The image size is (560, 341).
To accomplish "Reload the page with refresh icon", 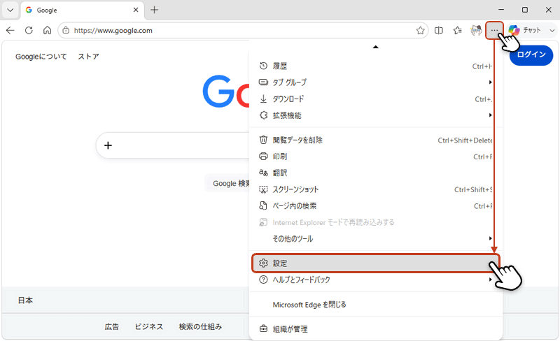I will pos(29,30).
